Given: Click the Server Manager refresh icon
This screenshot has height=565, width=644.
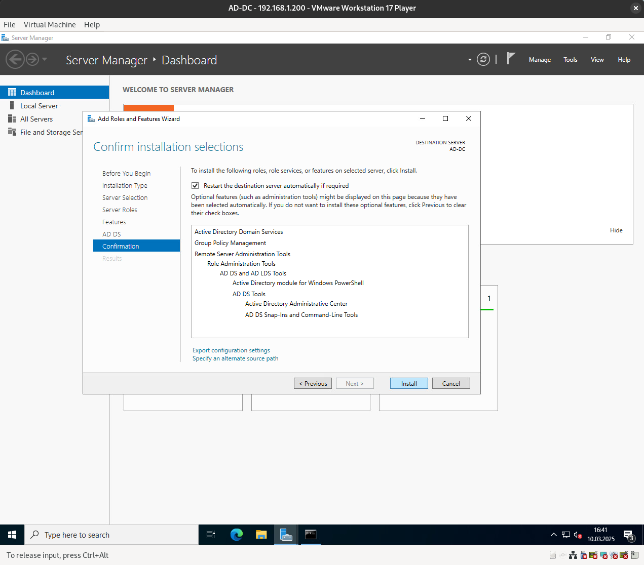Looking at the screenshot, I should 483,60.
